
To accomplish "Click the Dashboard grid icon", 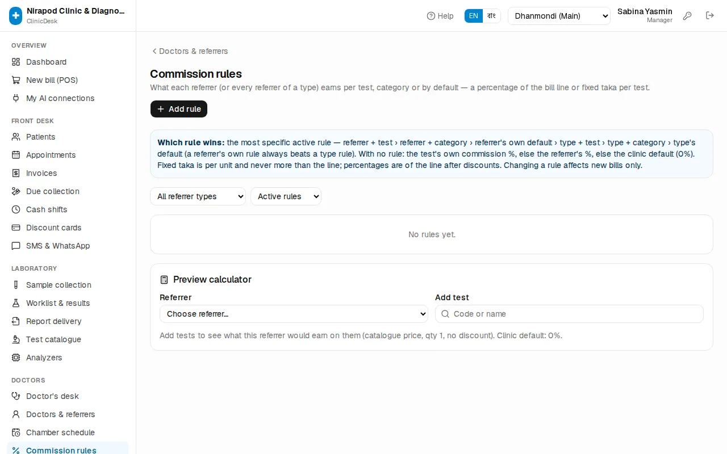I will 16,62.
